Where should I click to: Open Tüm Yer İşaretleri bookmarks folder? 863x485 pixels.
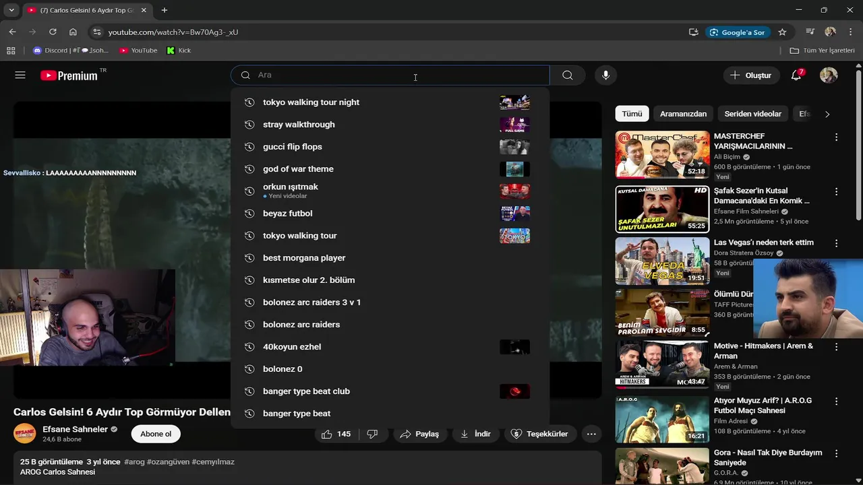tap(822, 51)
